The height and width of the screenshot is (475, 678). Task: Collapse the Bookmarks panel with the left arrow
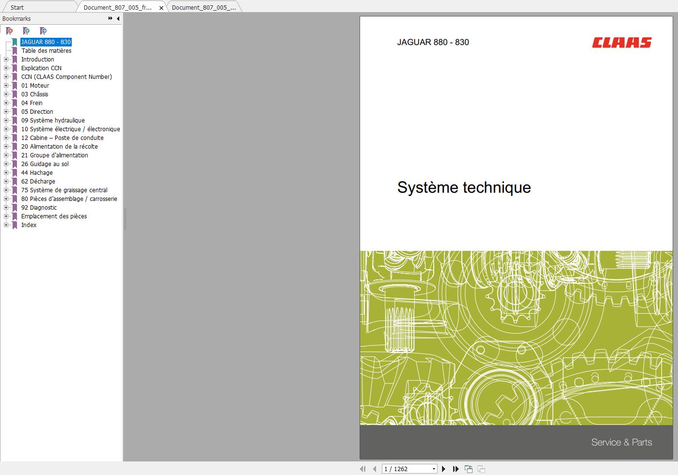[x=118, y=18]
